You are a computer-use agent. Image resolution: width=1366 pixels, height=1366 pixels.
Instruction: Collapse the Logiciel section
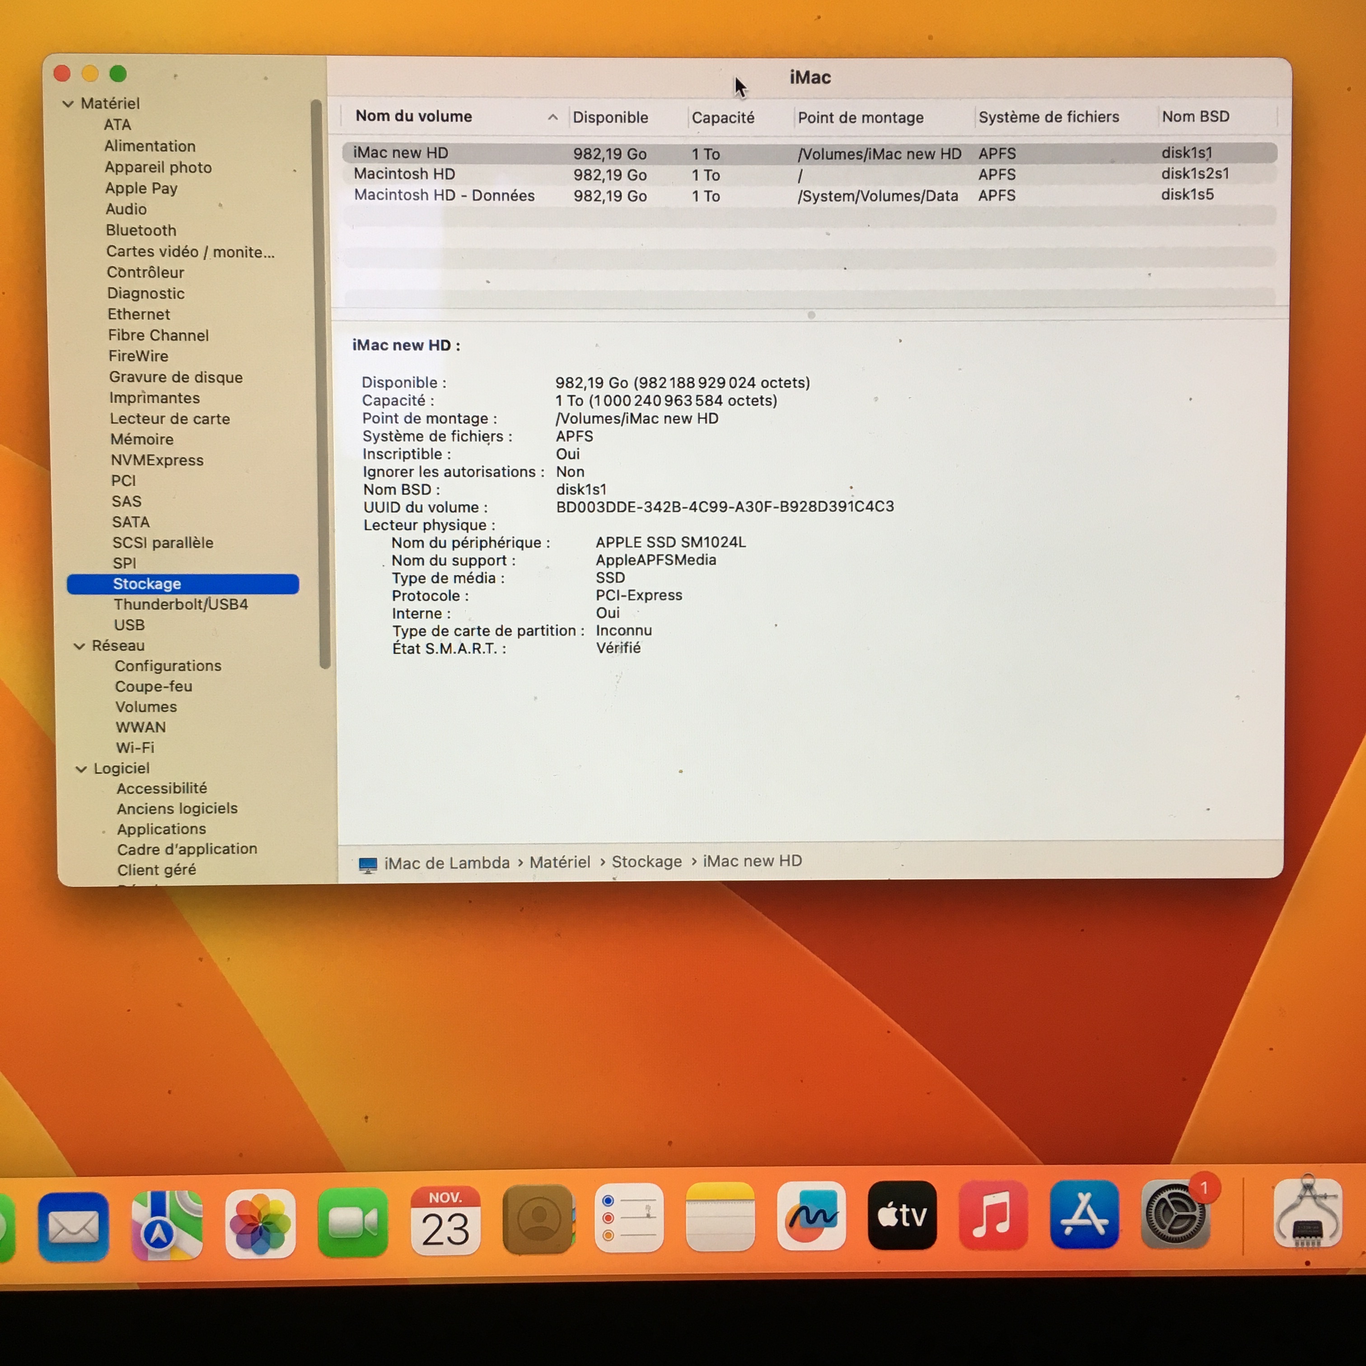(x=81, y=769)
